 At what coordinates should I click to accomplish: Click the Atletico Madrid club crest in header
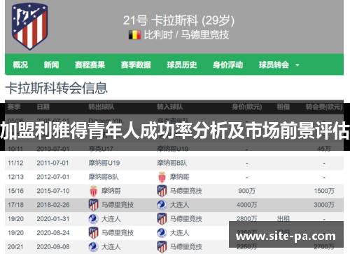[29, 27]
